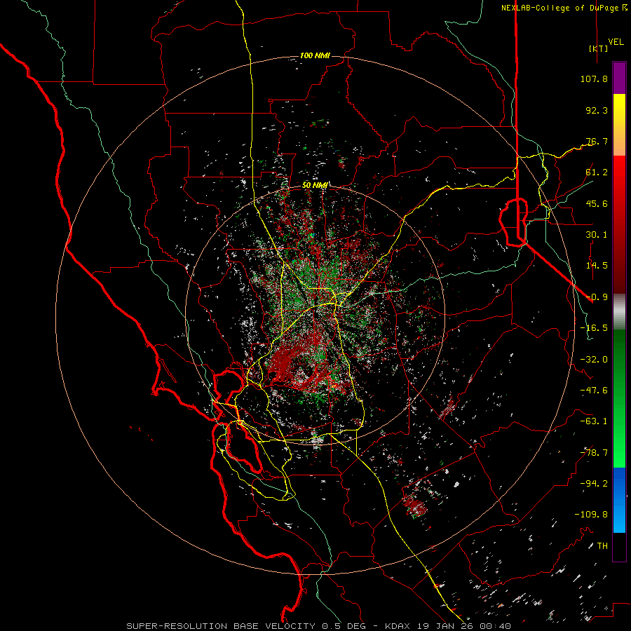
Task: Select the -16.5 scale value
Action: [x=594, y=328]
